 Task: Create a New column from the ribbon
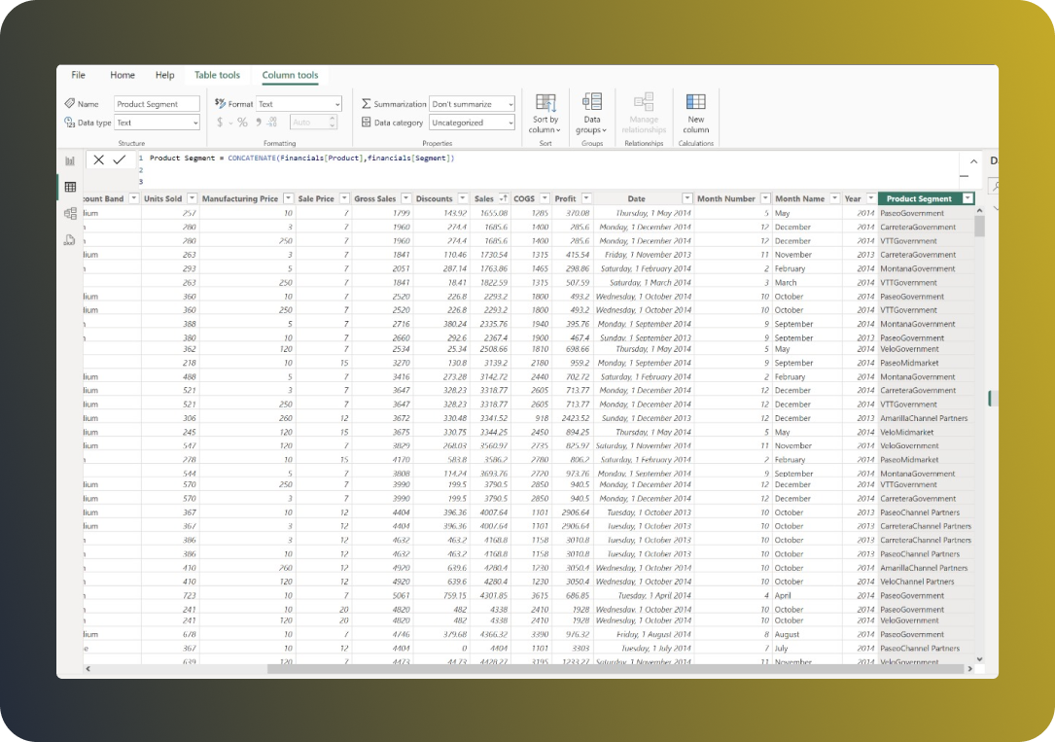696,111
